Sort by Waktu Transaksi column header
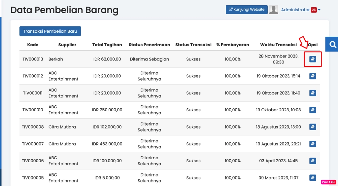The width and height of the screenshot is (338, 186). (278, 45)
